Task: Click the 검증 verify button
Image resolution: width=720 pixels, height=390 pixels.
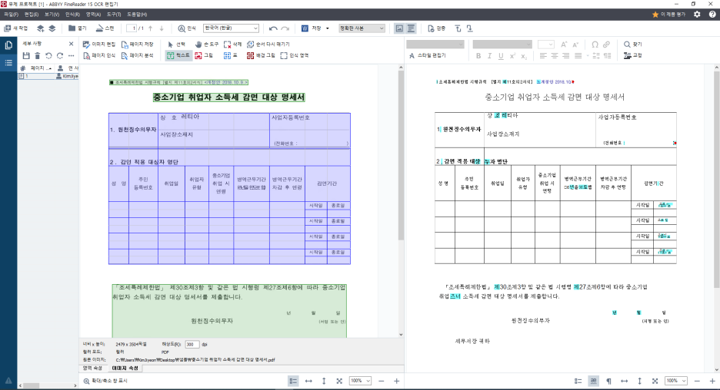Action: coord(437,28)
